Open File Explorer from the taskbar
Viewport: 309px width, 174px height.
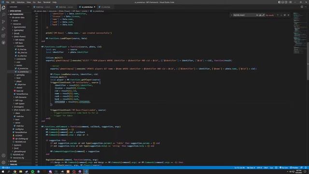point(21,172)
